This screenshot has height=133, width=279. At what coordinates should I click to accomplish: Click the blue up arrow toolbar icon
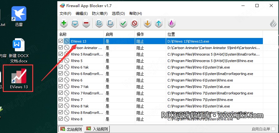click(159, 23)
